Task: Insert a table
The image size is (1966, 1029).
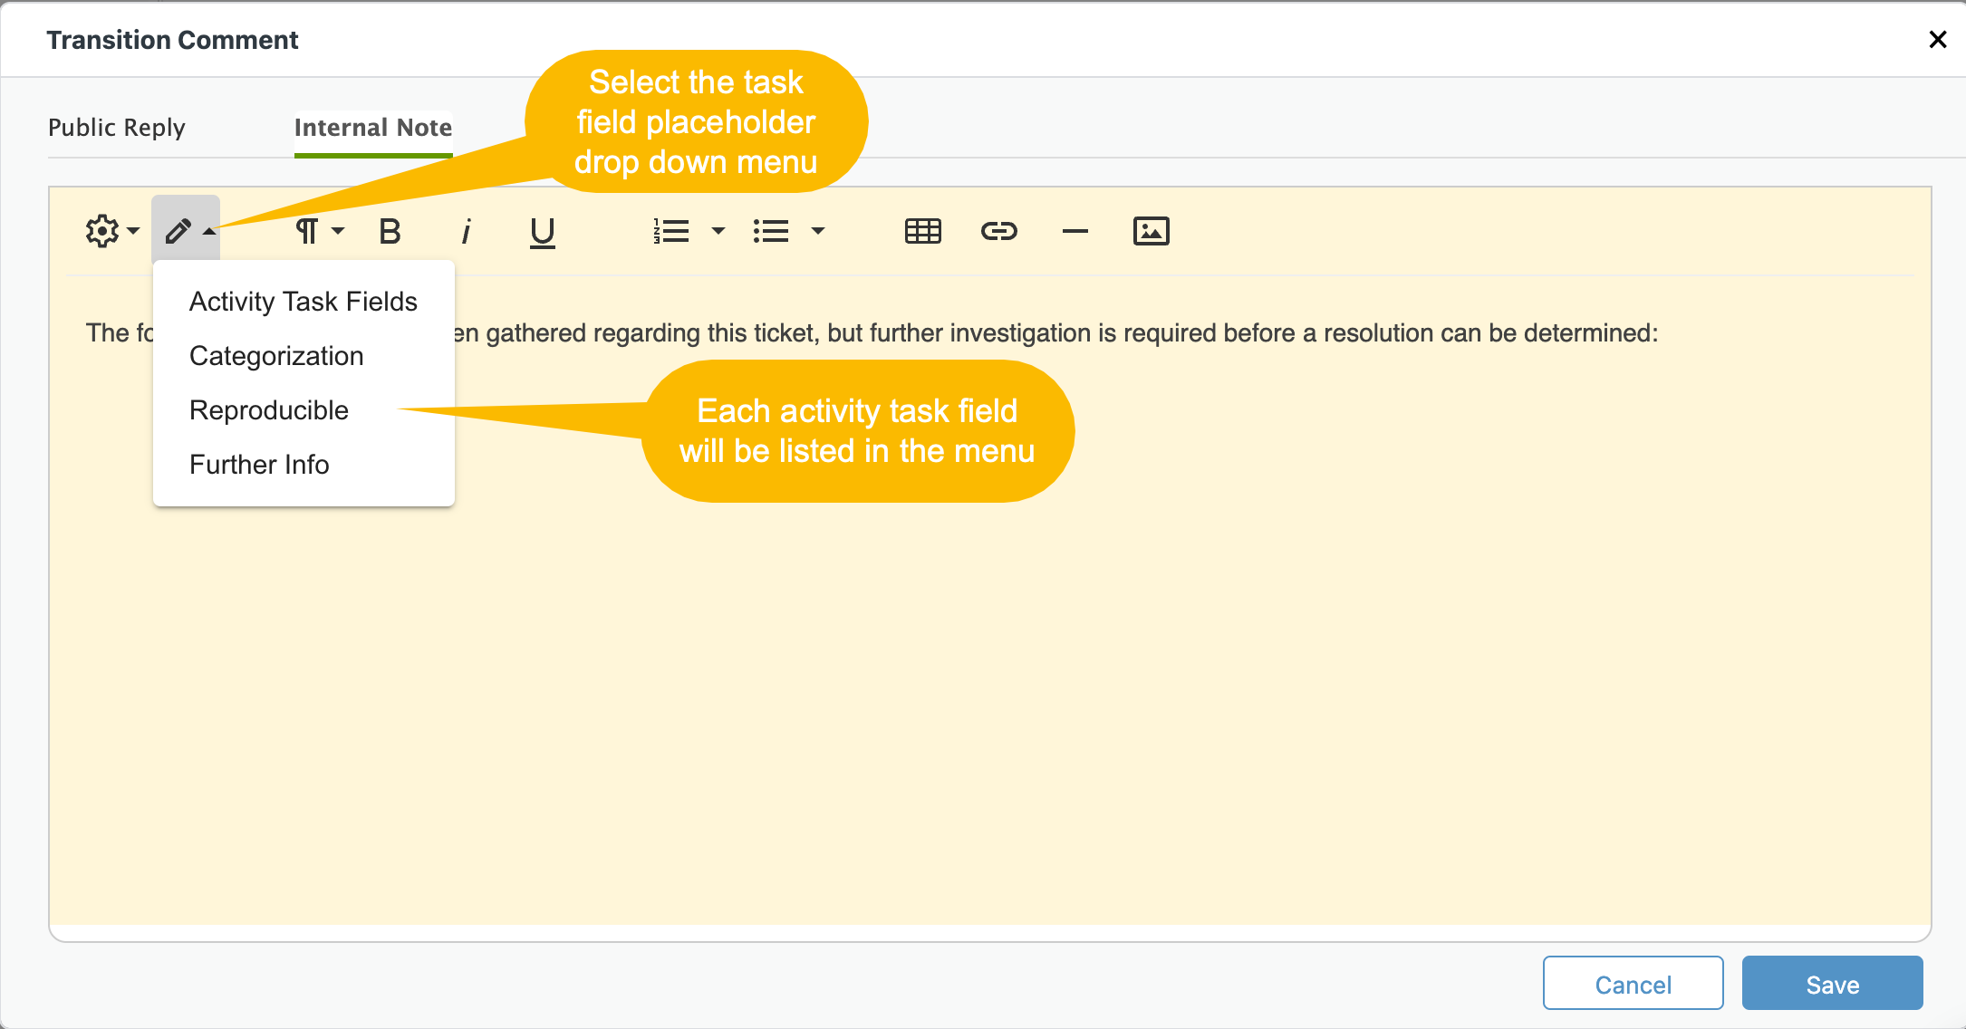Action: [x=923, y=231]
